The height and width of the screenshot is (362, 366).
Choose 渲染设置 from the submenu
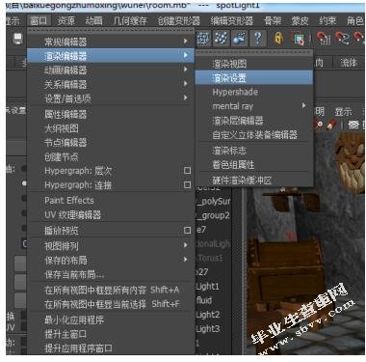pos(254,78)
